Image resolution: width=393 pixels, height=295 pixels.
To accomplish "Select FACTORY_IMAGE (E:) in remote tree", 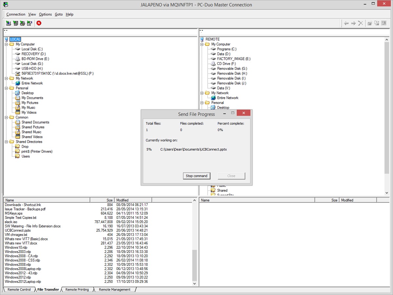I will click(234, 59).
